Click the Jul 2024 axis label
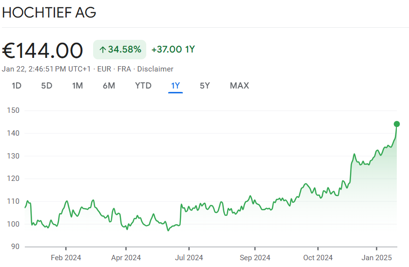The image size is (409, 267). [x=189, y=258]
